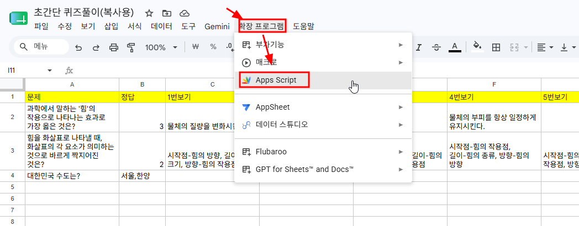
Task: Toggle italic formatting
Action: pos(418,47)
